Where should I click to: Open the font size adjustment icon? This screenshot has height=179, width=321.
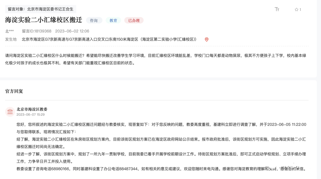click(x=277, y=9)
